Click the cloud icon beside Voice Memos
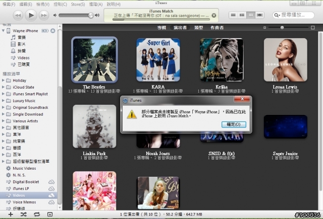 (x=51, y=202)
